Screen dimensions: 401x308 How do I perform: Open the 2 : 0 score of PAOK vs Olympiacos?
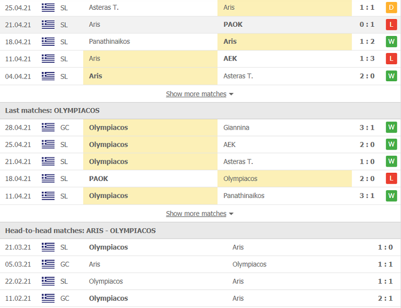367,178
